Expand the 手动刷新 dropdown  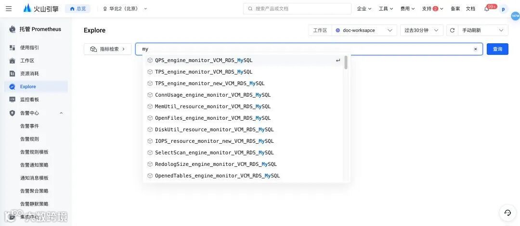[483, 30]
